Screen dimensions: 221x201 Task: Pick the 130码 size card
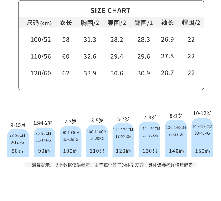click(150, 139)
